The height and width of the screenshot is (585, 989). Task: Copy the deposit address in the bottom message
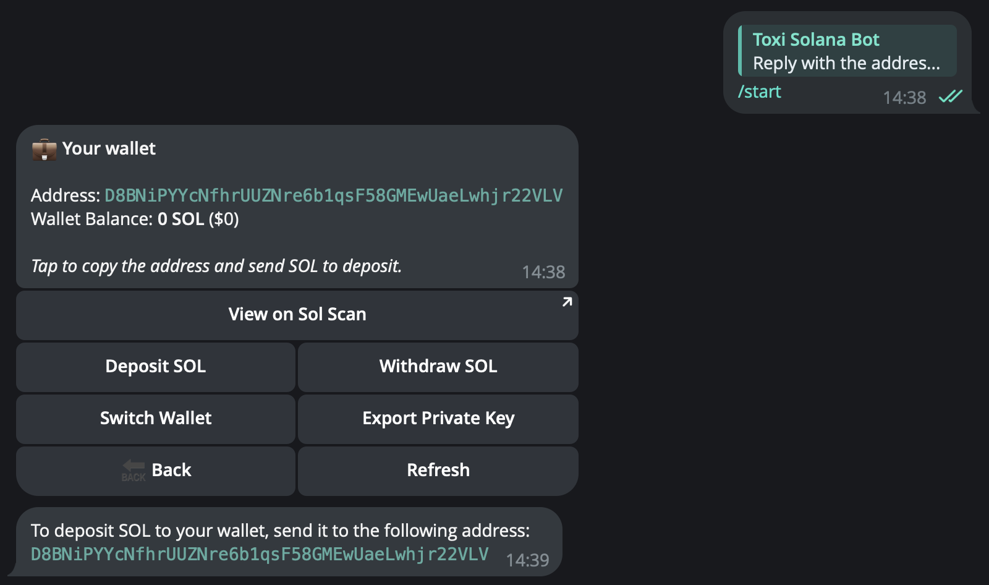tap(260, 554)
